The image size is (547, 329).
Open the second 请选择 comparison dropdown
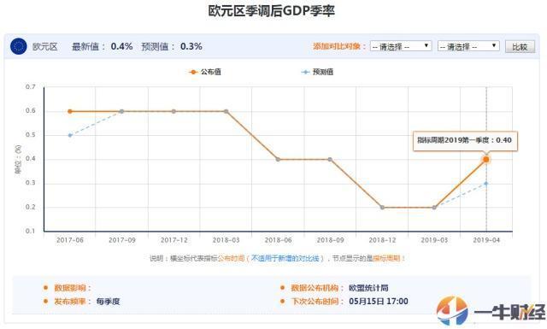point(468,46)
